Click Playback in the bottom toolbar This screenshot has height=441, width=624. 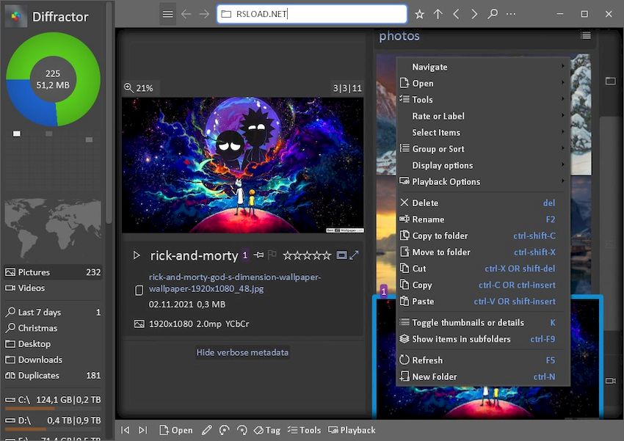click(352, 430)
